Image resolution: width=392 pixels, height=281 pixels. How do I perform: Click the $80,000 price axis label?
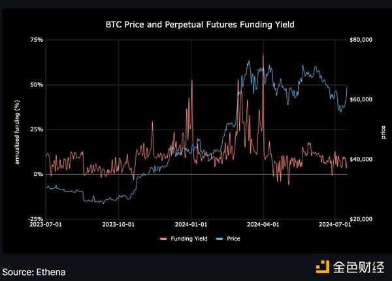point(361,40)
